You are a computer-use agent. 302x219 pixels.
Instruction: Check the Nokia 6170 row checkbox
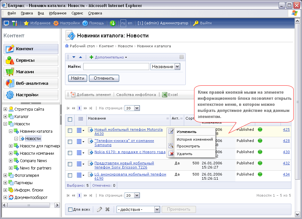[70, 153]
